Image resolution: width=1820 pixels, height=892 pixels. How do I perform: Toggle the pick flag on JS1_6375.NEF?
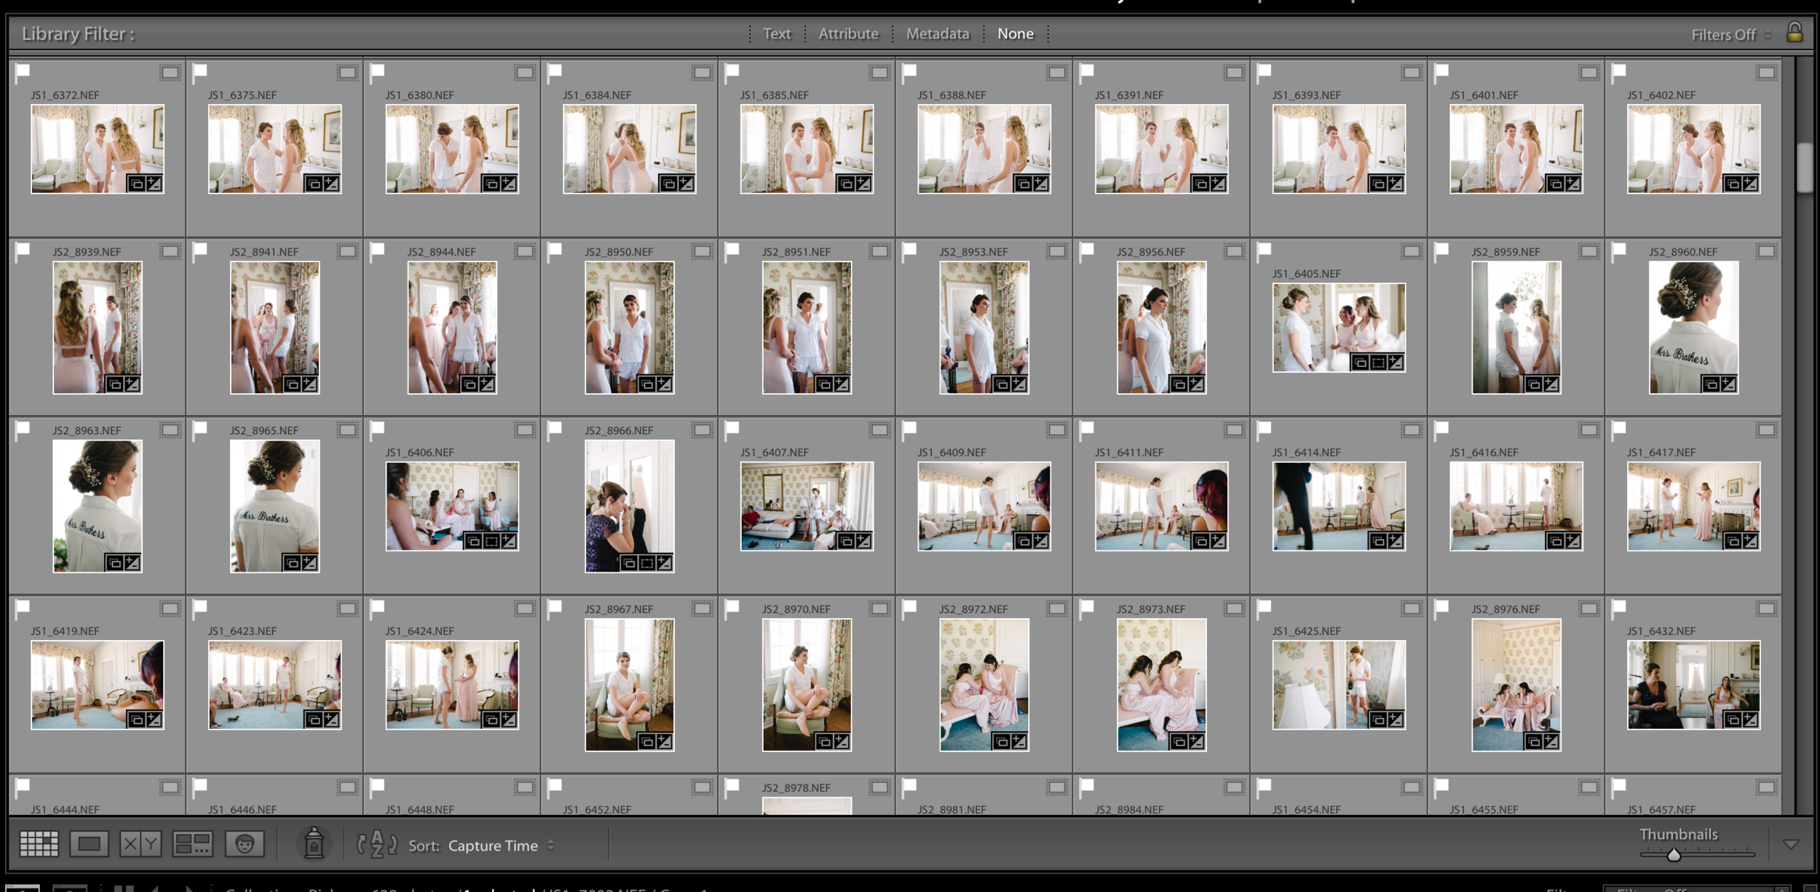click(200, 71)
